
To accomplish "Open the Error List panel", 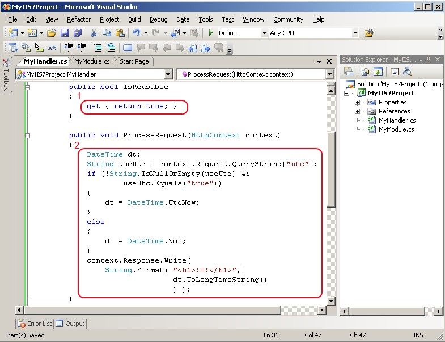I will pyautogui.click(x=35, y=323).
